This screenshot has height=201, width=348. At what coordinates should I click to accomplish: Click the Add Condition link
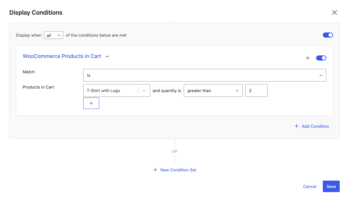(x=312, y=126)
